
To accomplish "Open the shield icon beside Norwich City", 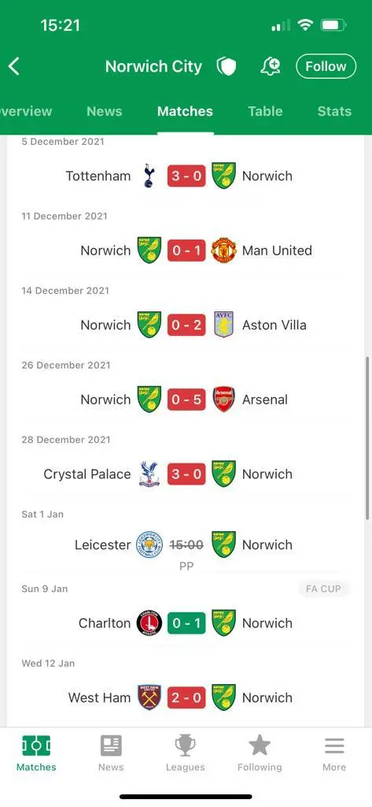I will [226, 66].
